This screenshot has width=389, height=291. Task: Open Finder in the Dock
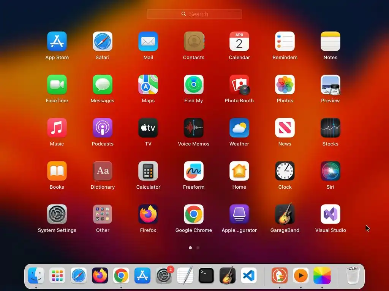click(x=36, y=275)
